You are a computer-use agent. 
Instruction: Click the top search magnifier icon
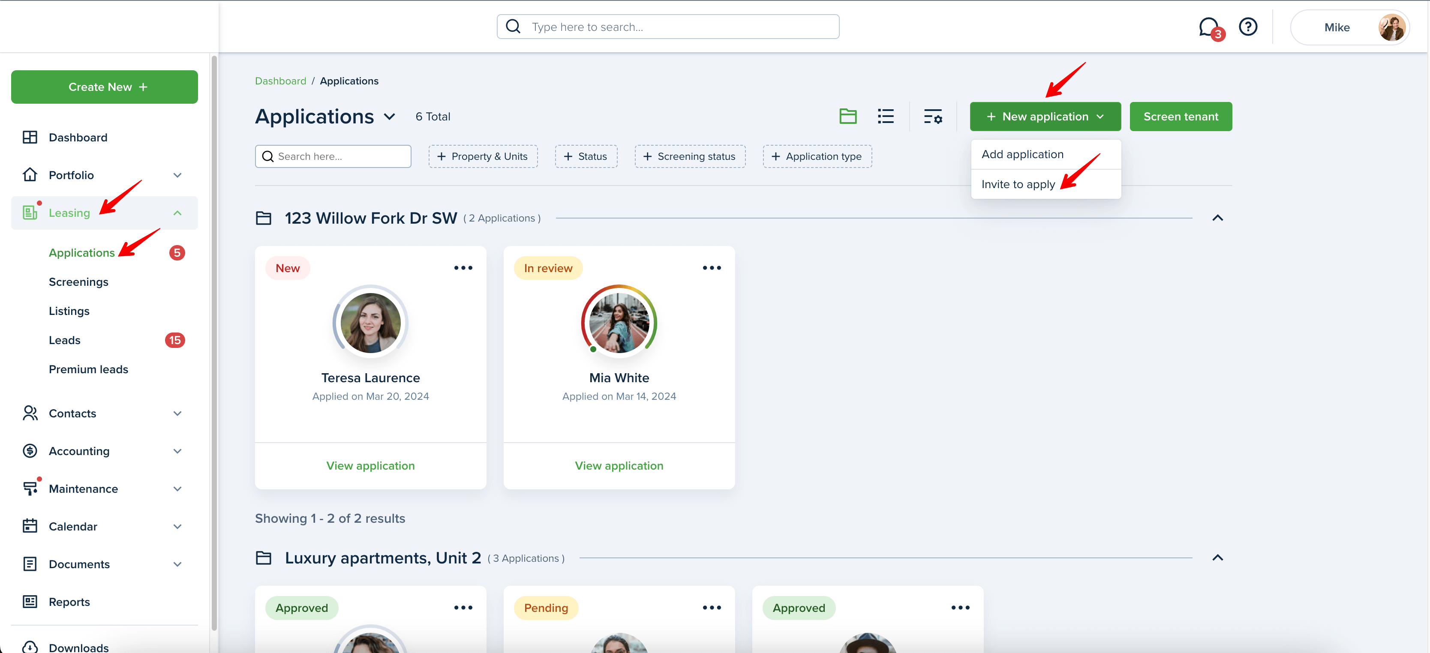514,27
